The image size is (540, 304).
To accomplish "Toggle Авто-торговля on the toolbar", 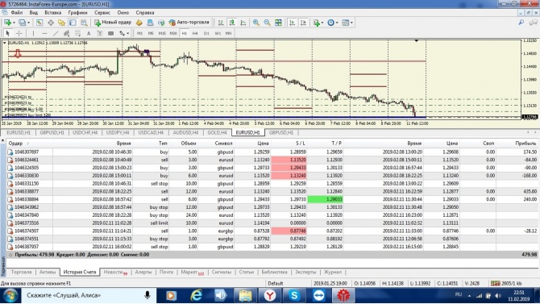I will click(x=189, y=23).
